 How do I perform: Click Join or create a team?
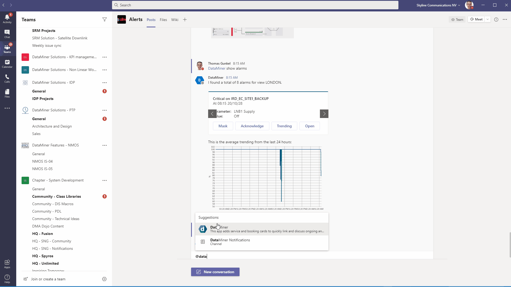[x=44, y=279]
